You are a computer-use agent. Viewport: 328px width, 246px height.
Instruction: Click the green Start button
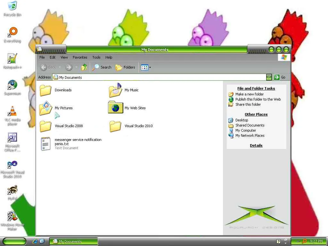click(x=14, y=241)
